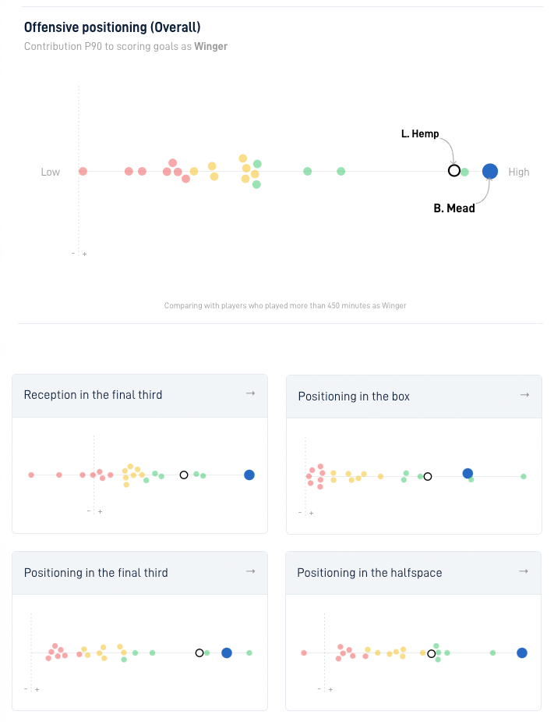The height and width of the screenshot is (722, 554).
Task: Open the Positioning in the final third arrow
Action: click(x=250, y=571)
